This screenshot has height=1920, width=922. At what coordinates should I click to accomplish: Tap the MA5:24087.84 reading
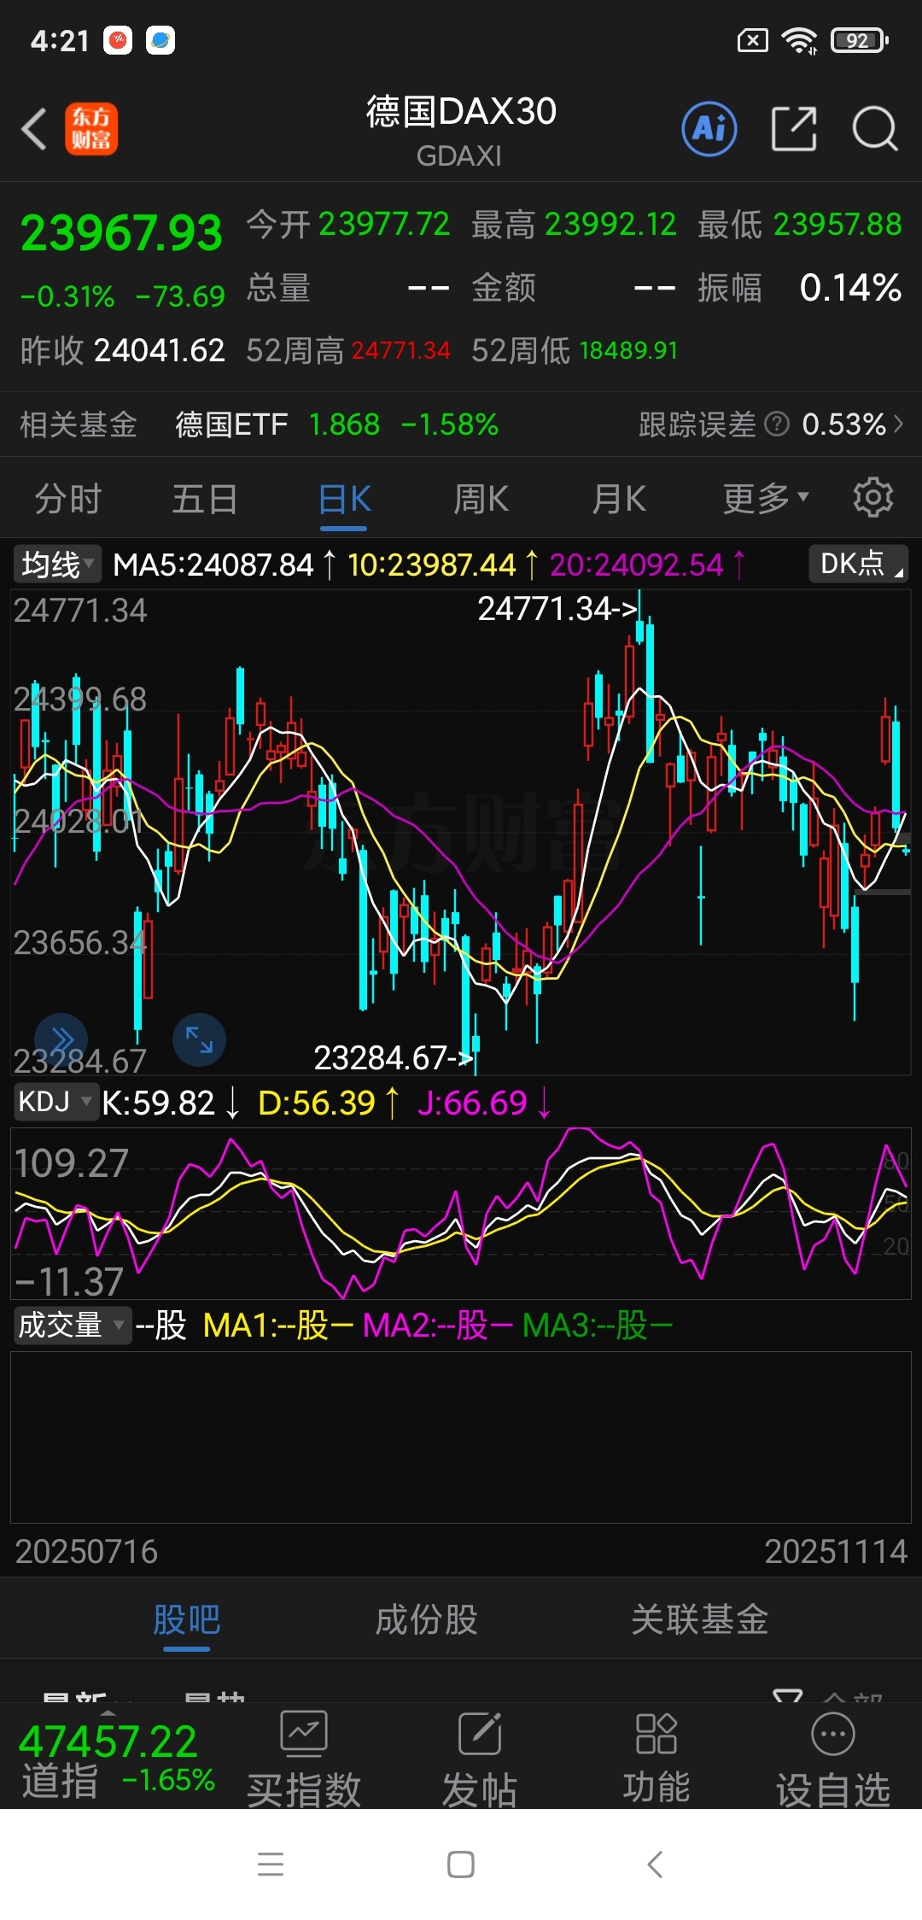[213, 565]
